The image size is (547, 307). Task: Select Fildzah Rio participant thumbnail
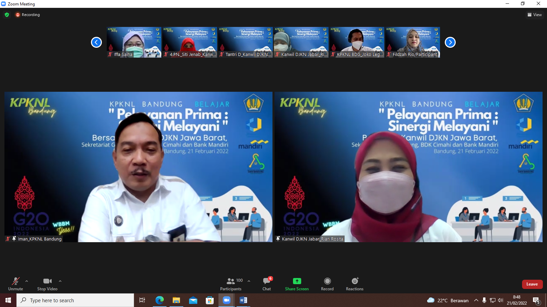coord(413,42)
